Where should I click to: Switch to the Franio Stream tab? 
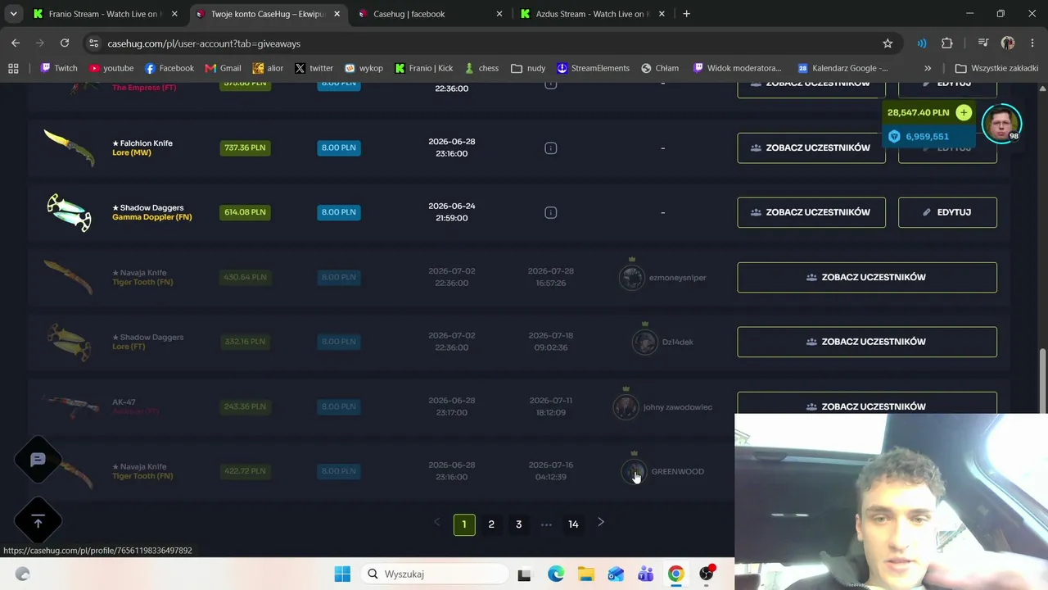point(105,14)
